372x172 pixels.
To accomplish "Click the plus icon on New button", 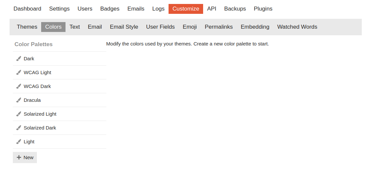I will point(19,158).
